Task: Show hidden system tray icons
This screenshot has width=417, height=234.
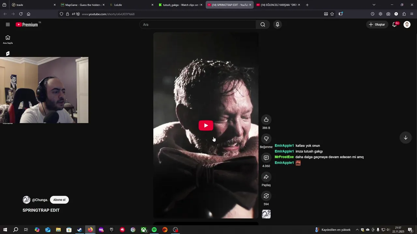Action: click(x=357, y=230)
